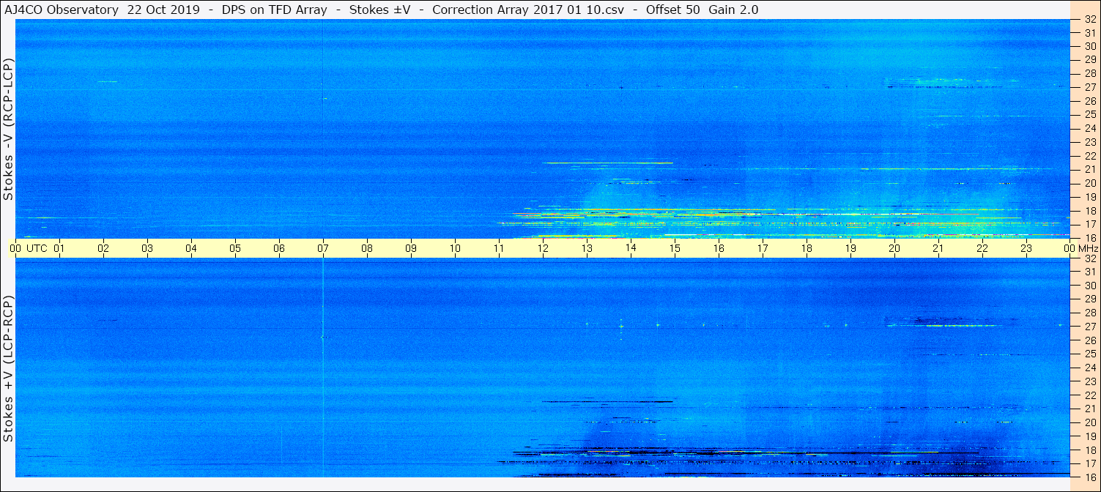Click the 28 MHz tick in the -V panel

[1090, 73]
